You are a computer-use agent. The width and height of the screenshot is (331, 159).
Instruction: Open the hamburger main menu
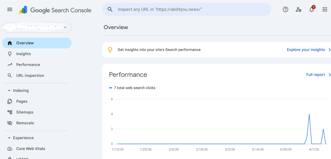(10, 10)
